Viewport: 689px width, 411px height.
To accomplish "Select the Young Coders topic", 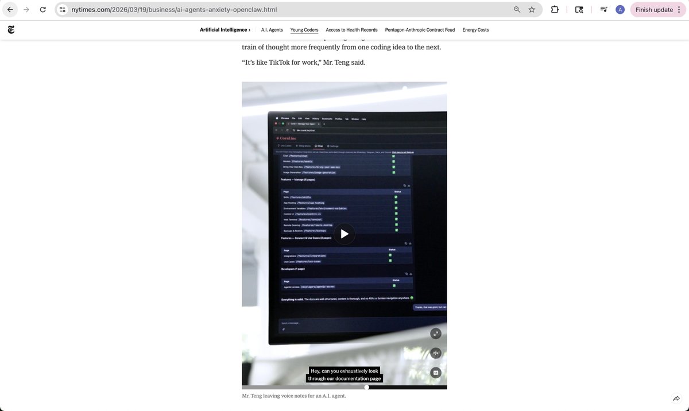I will pyautogui.click(x=304, y=30).
